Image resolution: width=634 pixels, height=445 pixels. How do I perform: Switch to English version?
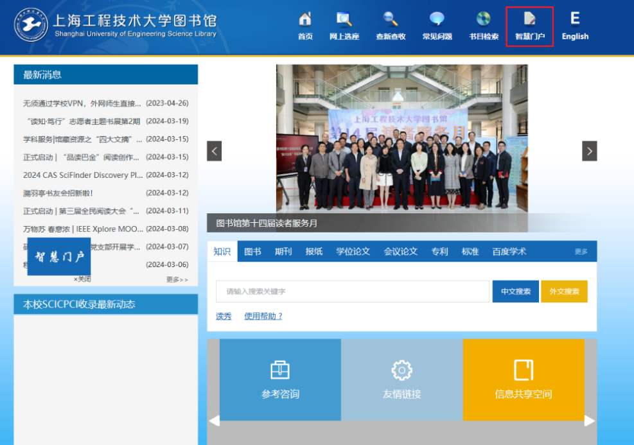[575, 26]
